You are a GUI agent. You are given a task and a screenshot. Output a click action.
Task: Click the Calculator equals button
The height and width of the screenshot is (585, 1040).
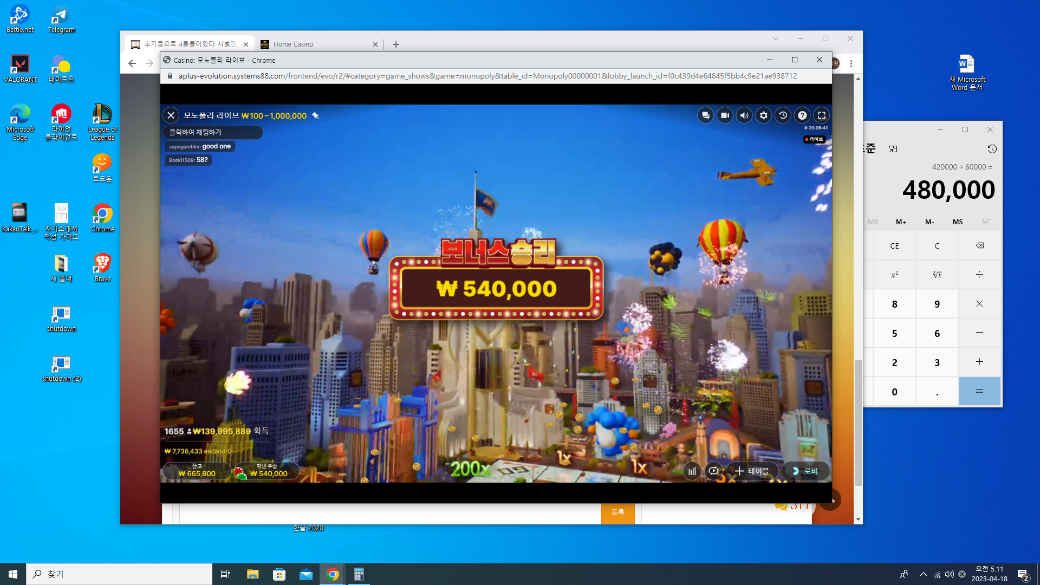[979, 391]
